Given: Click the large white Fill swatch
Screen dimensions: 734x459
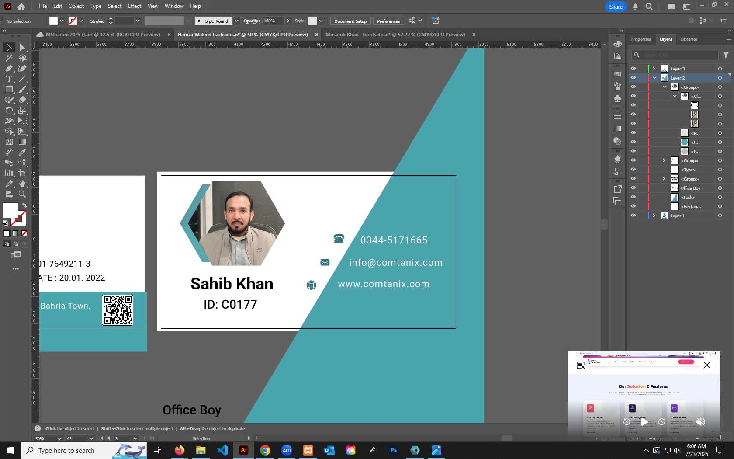Looking at the screenshot, I should click(x=10, y=210).
